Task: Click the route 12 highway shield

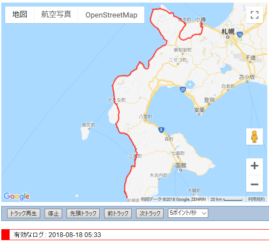Action: 240,35
